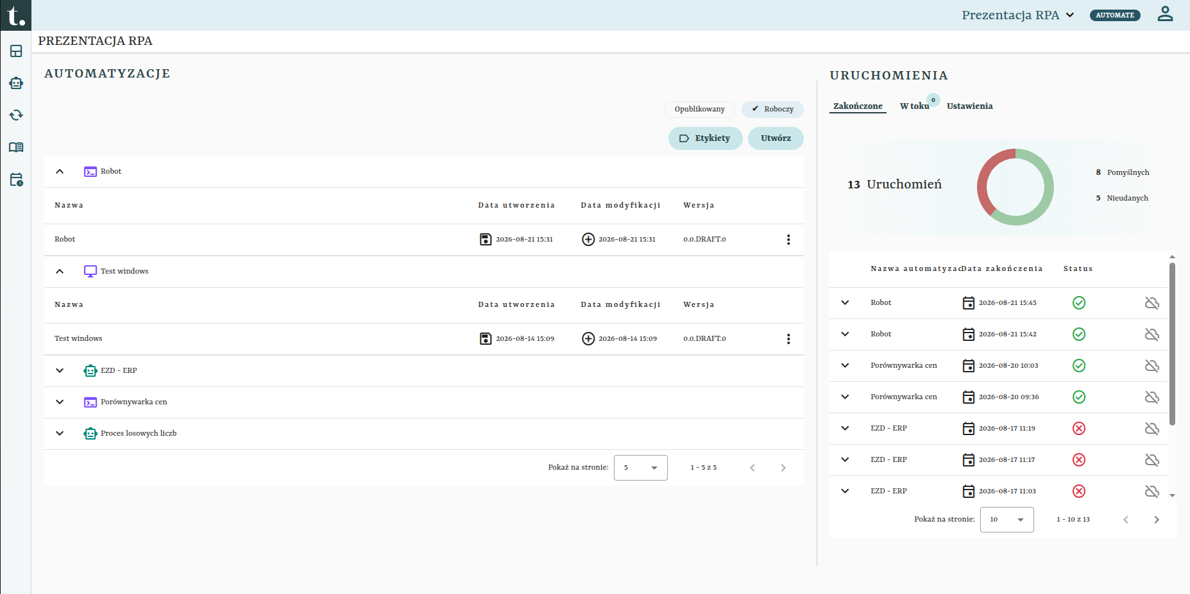Click cloud-off icon for Robot 15:45 run
The height and width of the screenshot is (594, 1190).
1152,303
